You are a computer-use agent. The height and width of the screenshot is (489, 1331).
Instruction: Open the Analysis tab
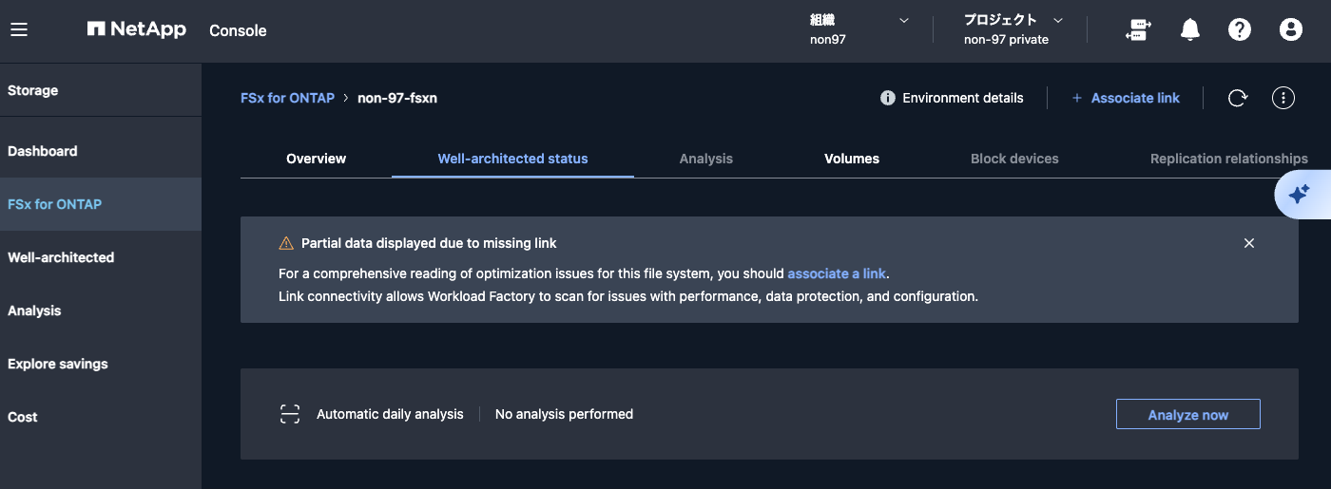coord(706,159)
